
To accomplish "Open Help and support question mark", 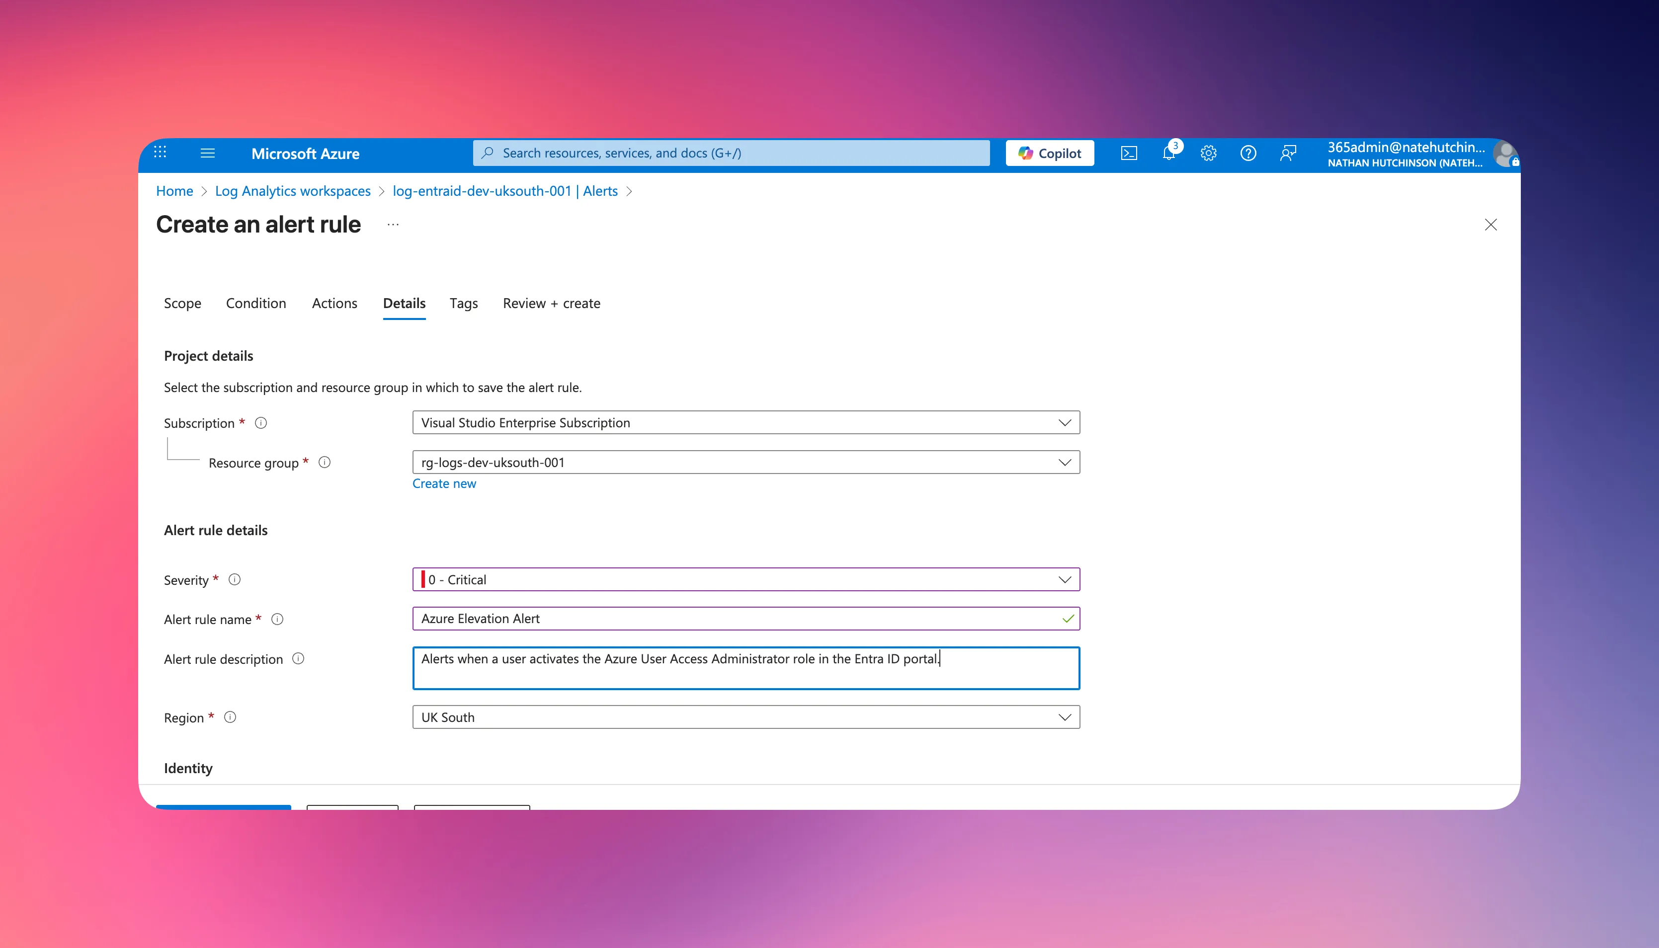I will click(1248, 153).
